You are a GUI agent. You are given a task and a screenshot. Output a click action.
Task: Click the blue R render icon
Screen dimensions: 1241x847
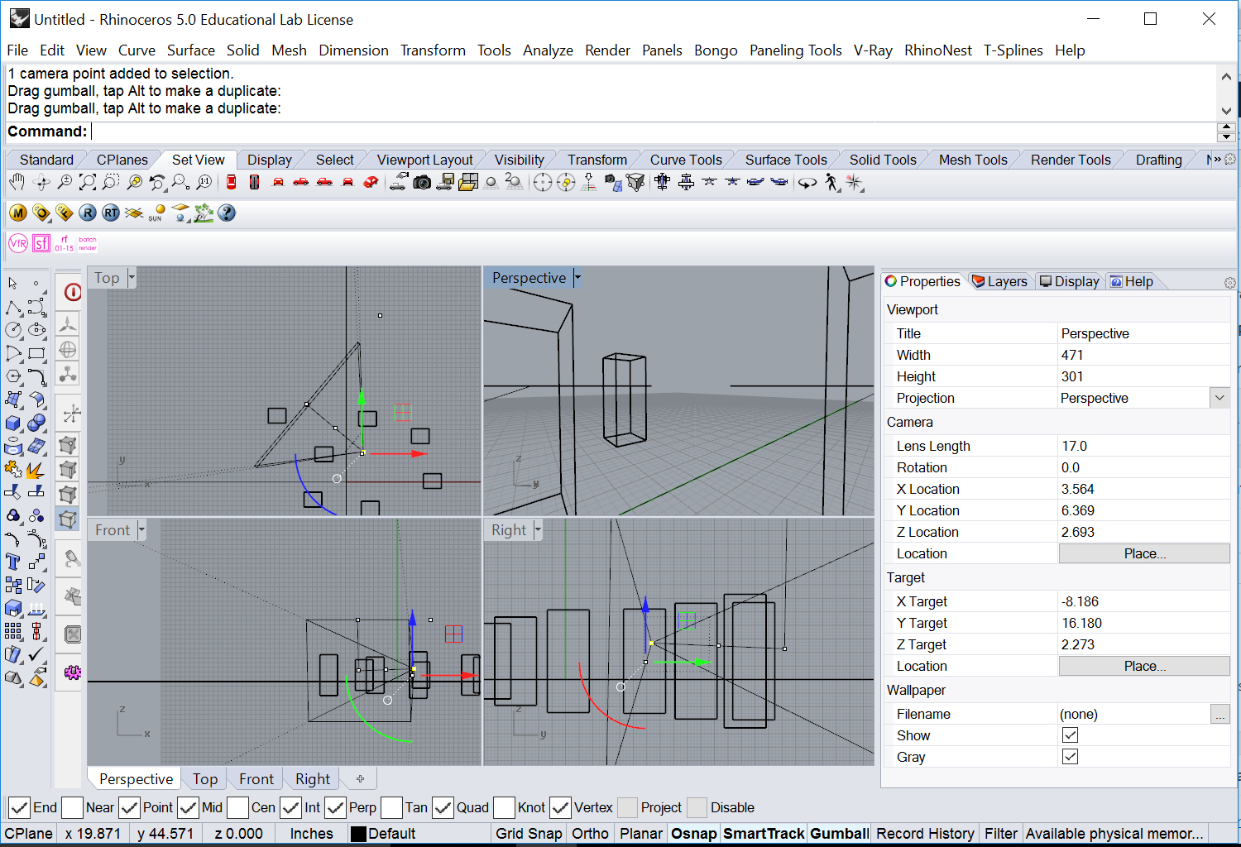[88, 213]
